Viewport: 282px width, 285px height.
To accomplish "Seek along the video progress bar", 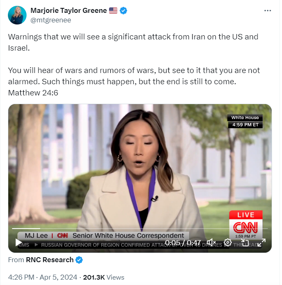I will pos(140,229).
